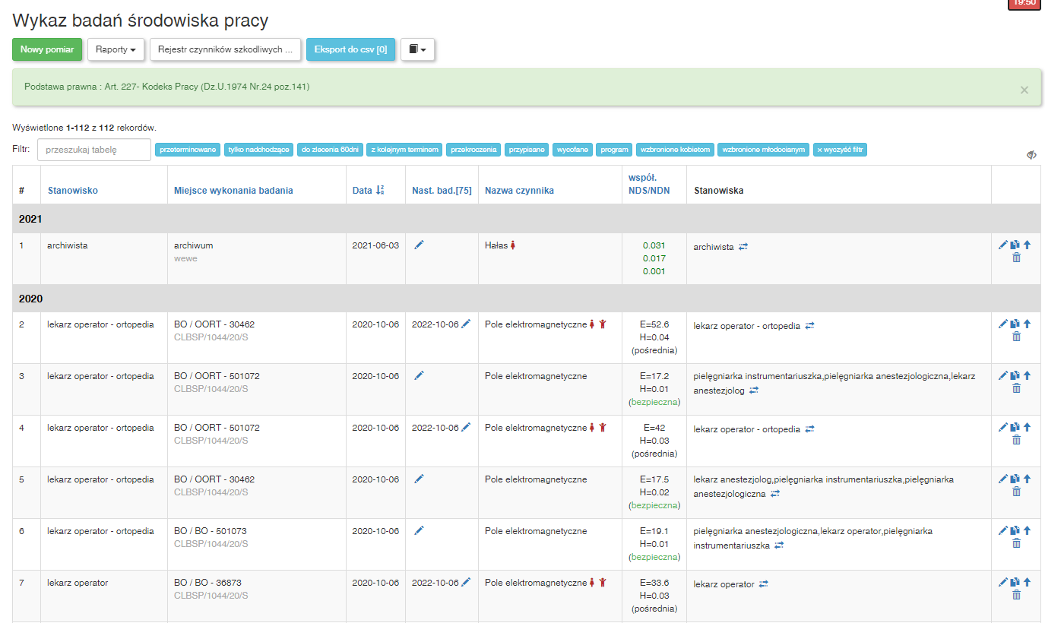Toggle the 'wzbronione kobietom' filter
Image resolution: width=1045 pixels, height=623 pixels.
[675, 150]
